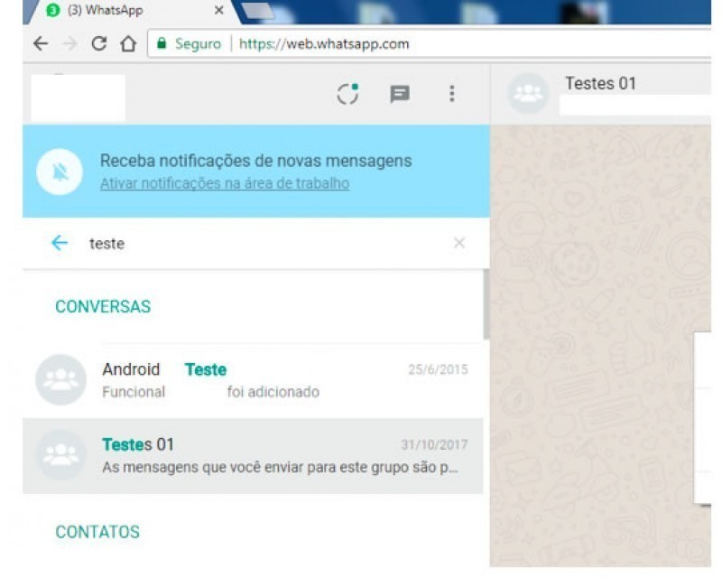
Task: Click the Seguro label in address bar
Action: tap(198, 43)
